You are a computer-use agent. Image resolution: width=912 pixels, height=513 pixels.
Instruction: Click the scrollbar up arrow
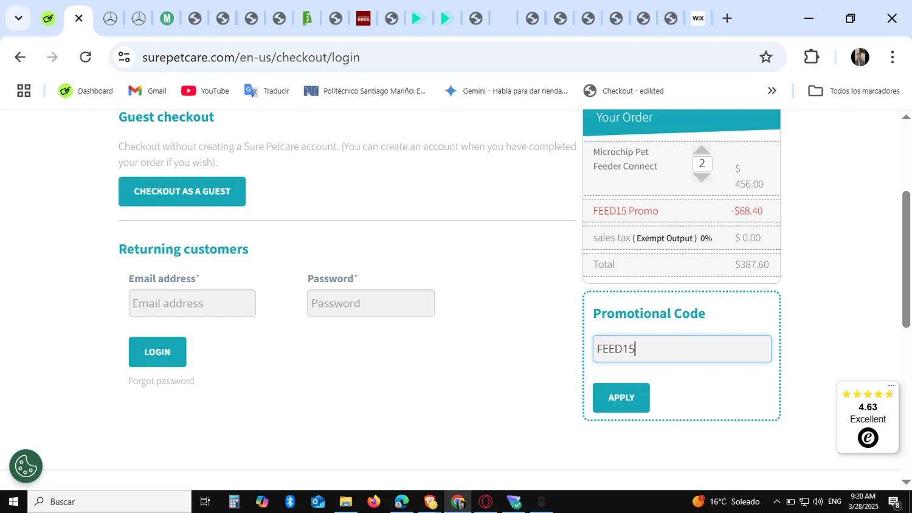click(906, 117)
